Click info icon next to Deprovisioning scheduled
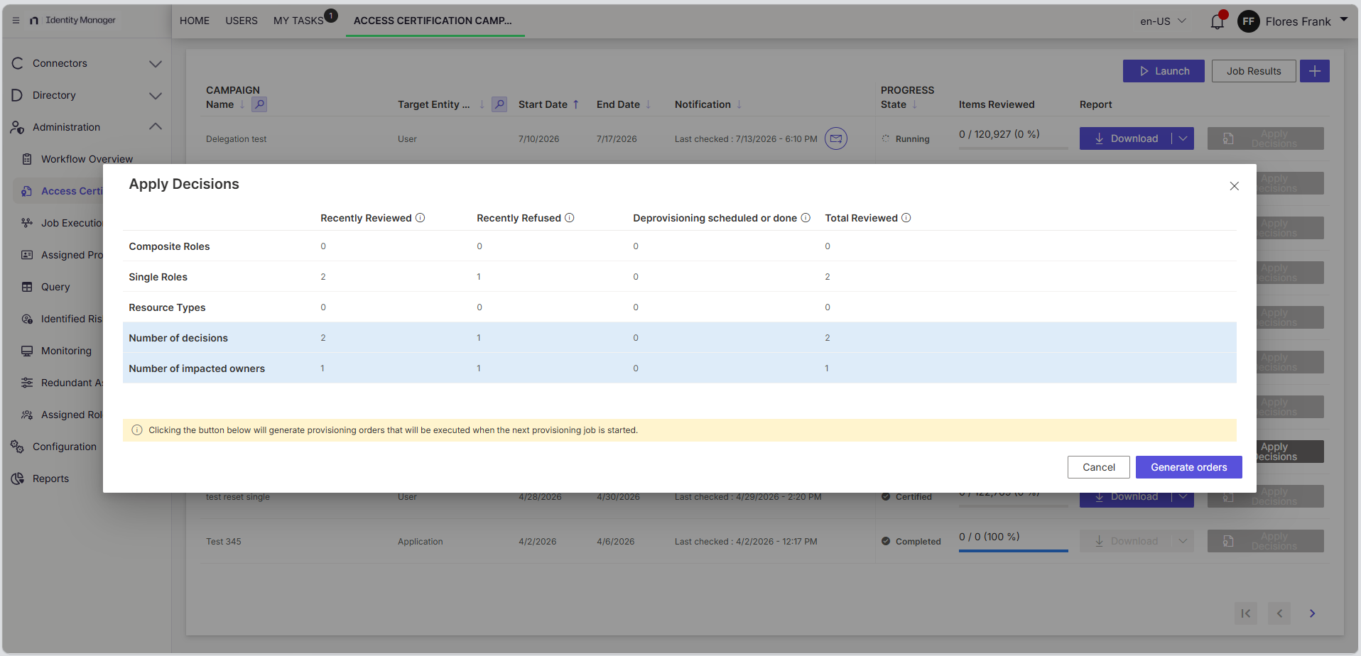 [x=806, y=218]
